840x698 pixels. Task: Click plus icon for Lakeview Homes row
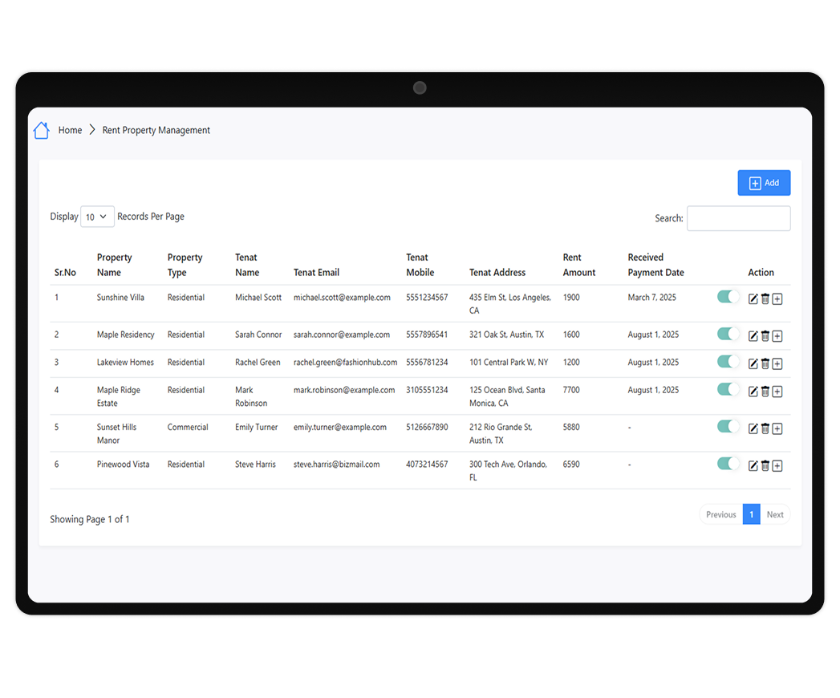pos(777,363)
